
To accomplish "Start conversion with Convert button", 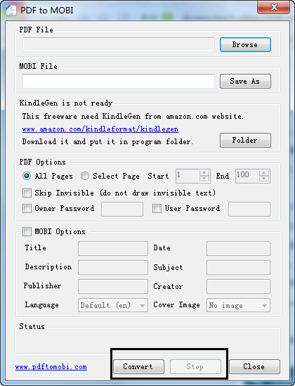I will 138,366.
